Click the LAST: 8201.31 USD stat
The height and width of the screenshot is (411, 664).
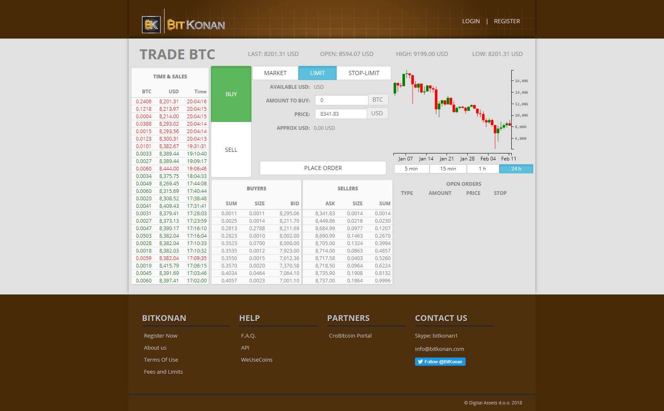pos(273,54)
